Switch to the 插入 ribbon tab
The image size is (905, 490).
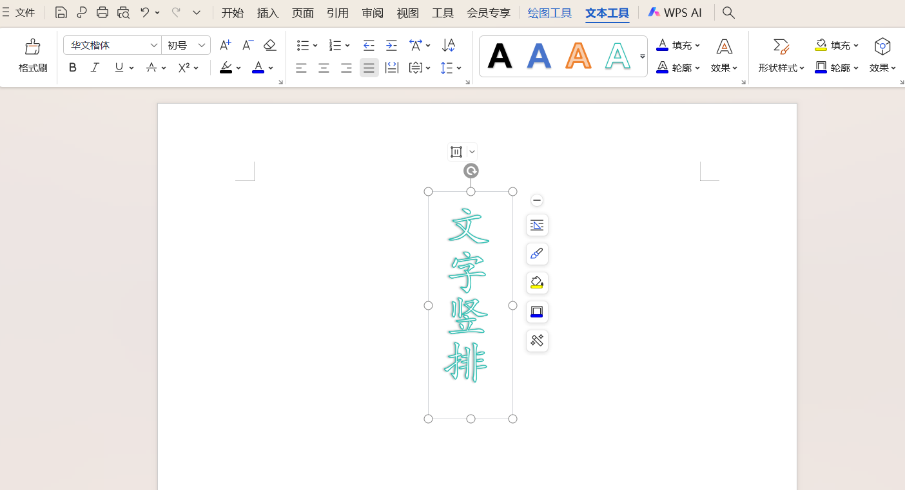(267, 12)
